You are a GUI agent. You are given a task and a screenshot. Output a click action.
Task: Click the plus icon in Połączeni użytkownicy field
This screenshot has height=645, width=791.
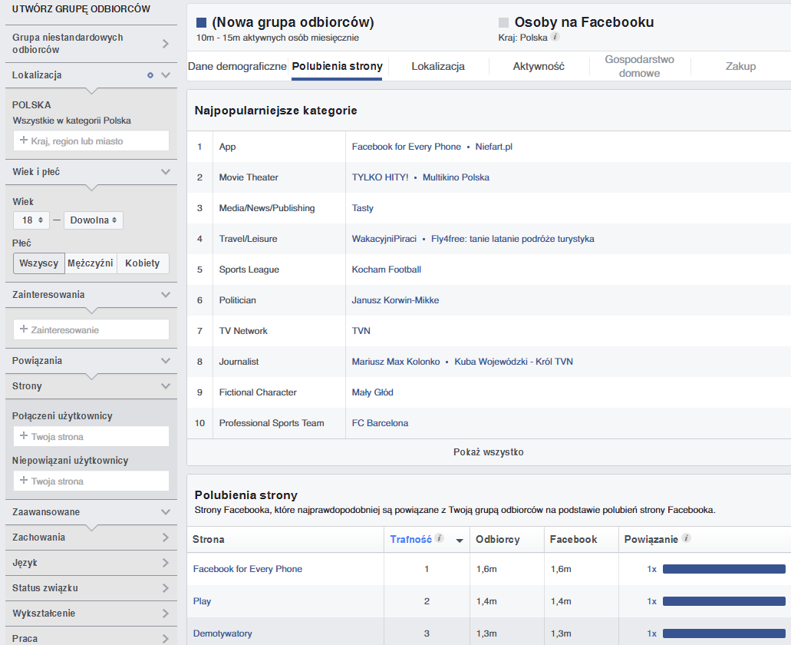(x=24, y=436)
